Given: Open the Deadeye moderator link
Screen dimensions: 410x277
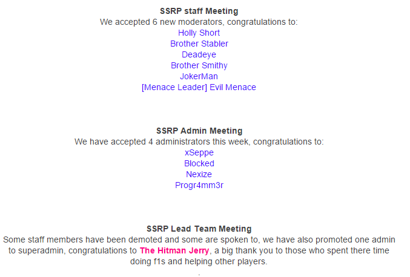Looking at the screenshot, I should point(199,54).
